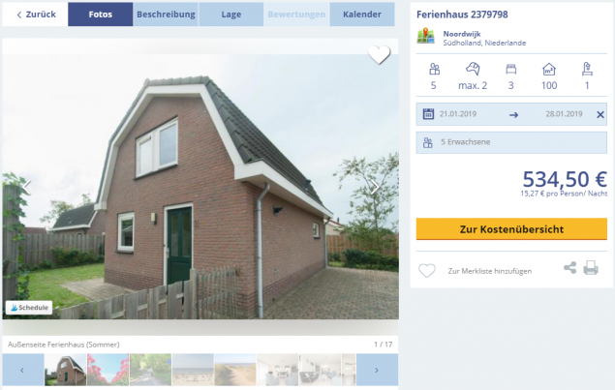Switch to the Beschreibung tab

pyautogui.click(x=166, y=15)
